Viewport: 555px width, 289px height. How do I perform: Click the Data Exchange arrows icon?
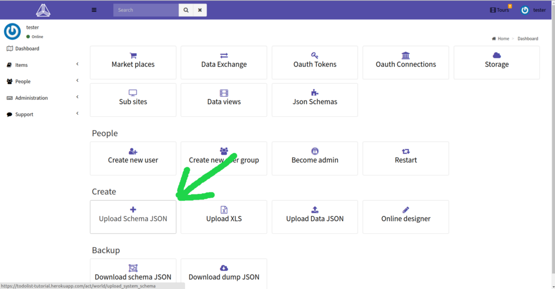pyautogui.click(x=224, y=55)
